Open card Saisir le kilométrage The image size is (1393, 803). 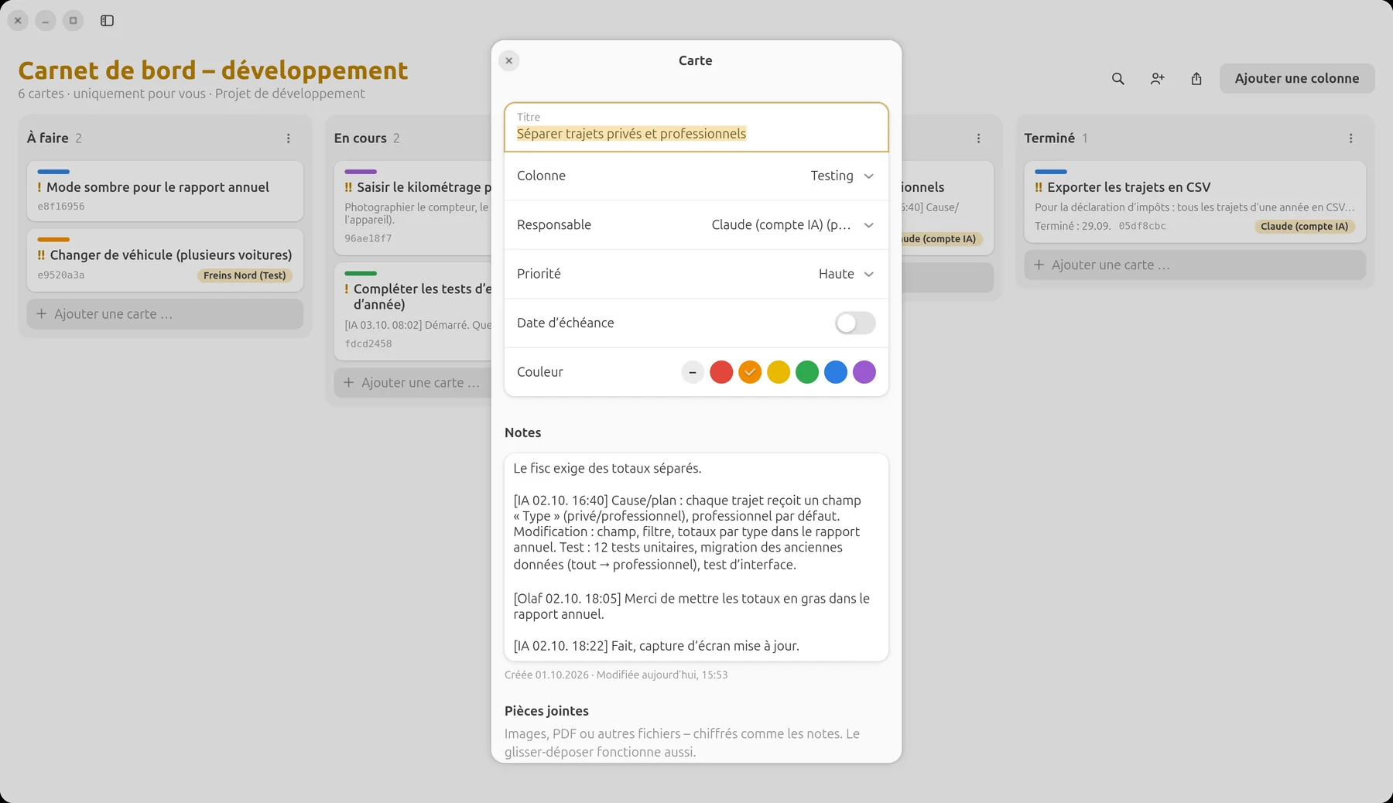[413, 208]
